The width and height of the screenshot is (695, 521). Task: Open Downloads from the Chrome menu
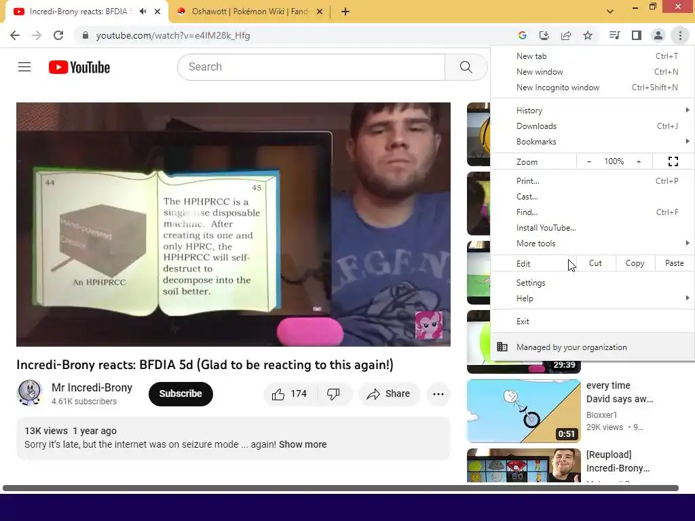[x=593, y=126]
